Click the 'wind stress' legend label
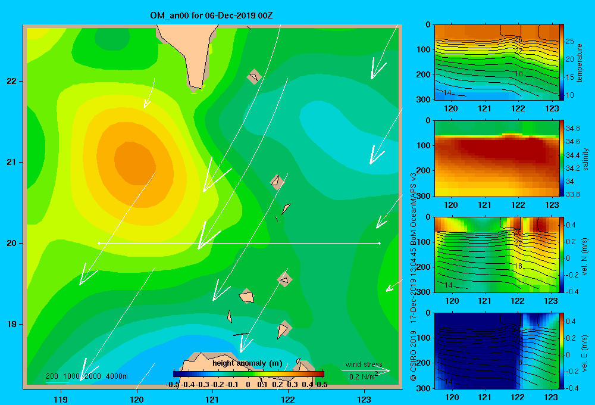Viewport: 595px width, 405px height. (364, 364)
